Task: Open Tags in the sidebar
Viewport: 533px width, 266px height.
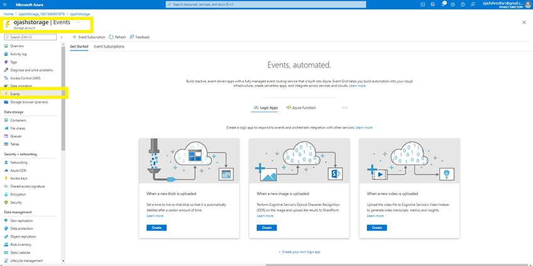Action: pos(14,62)
